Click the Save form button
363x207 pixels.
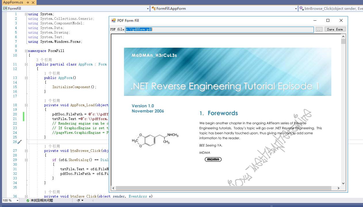[x=335, y=29]
